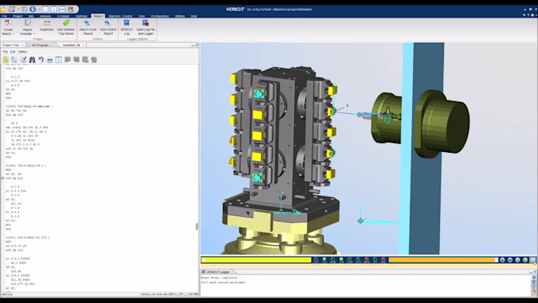This screenshot has width=538, height=303.
Task: Open User Defined Tag Values
Action: (x=66, y=27)
